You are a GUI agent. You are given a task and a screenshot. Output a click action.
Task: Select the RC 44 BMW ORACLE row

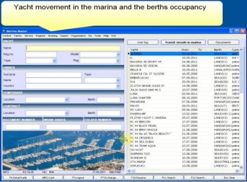coord(185,130)
